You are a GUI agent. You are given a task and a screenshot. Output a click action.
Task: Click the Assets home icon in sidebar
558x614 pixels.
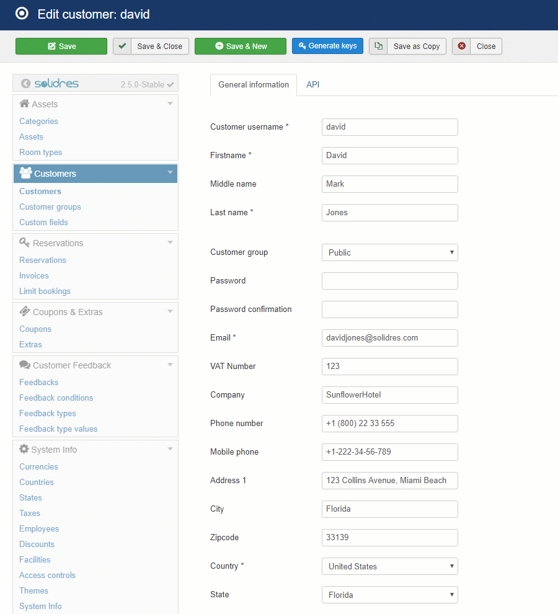coord(24,104)
